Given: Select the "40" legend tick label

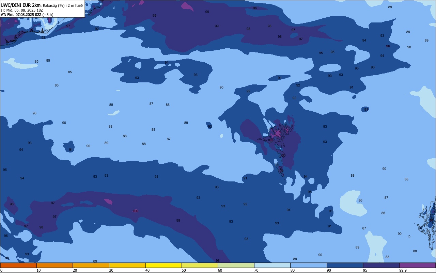Looking at the screenshot, I should pos(147,270).
